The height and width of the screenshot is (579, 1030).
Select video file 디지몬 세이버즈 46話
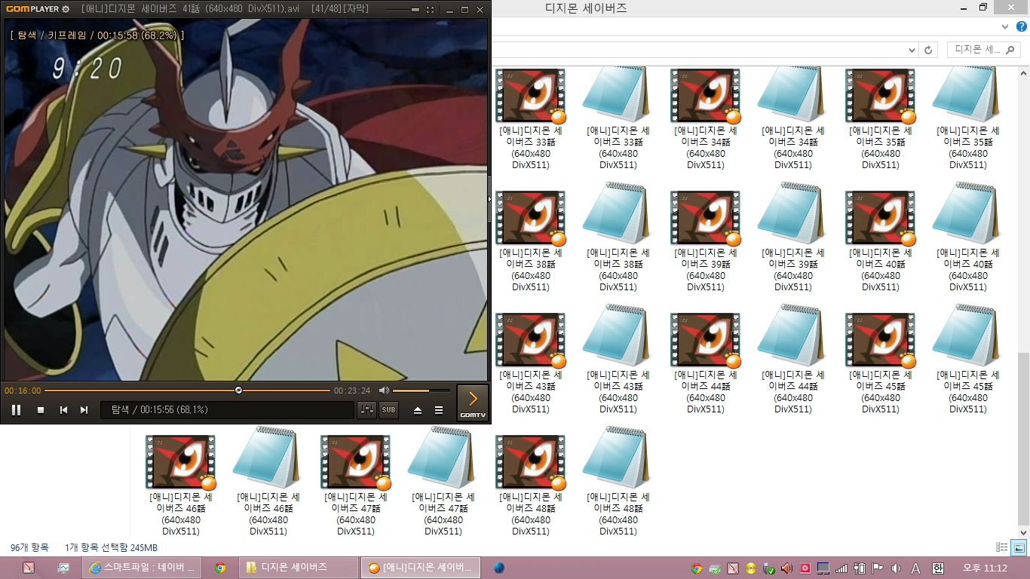click(x=181, y=486)
